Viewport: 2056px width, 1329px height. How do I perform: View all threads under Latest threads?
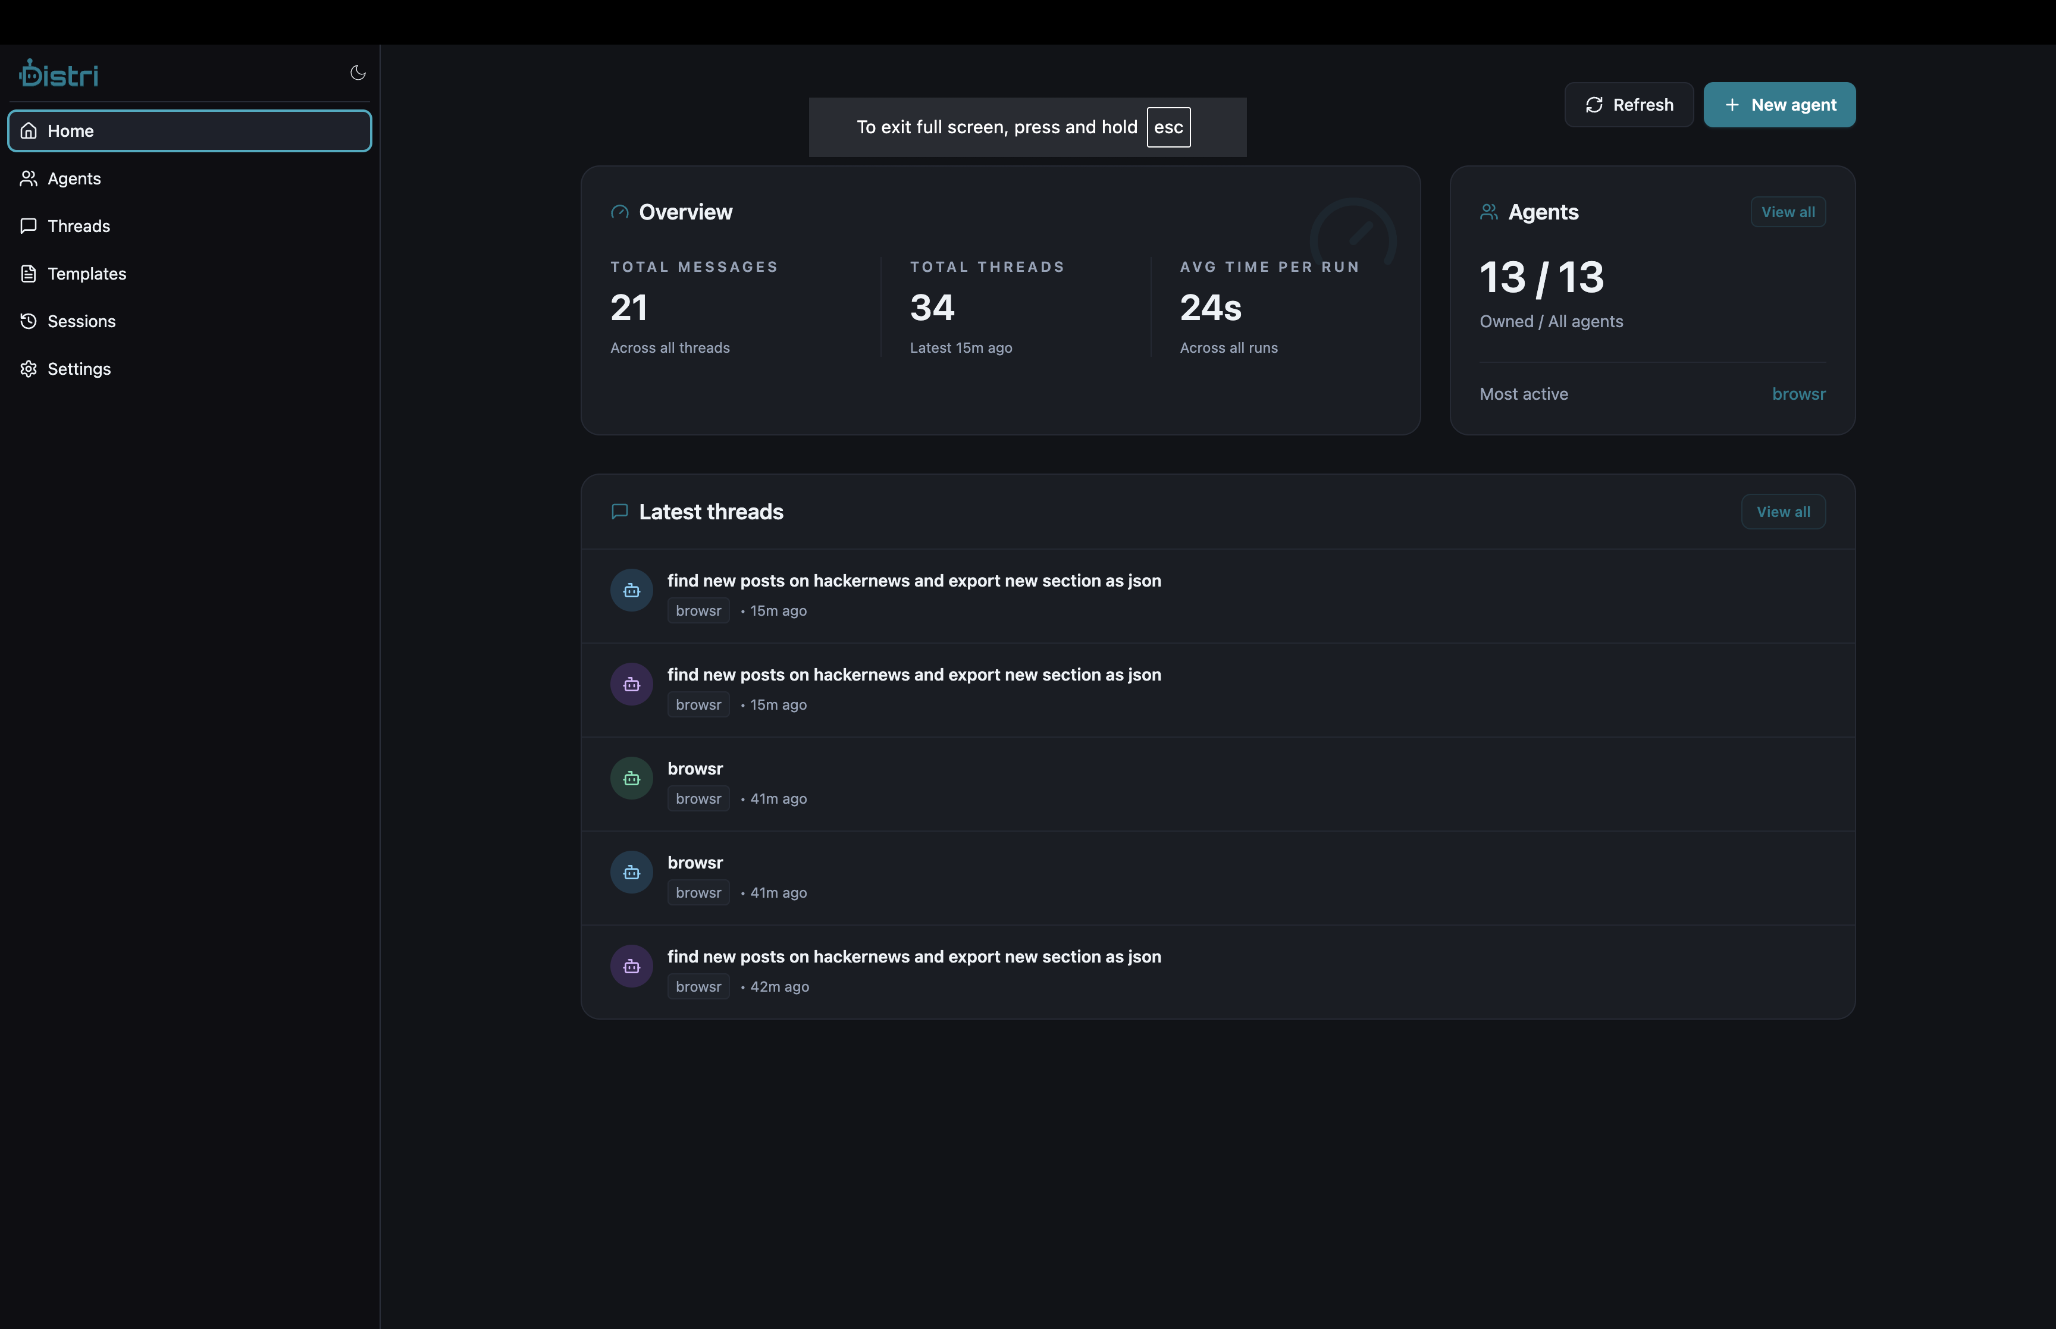coord(1782,511)
